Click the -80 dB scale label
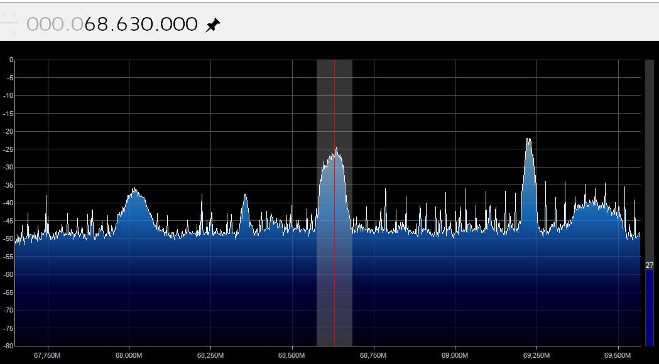 click(8, 346)
